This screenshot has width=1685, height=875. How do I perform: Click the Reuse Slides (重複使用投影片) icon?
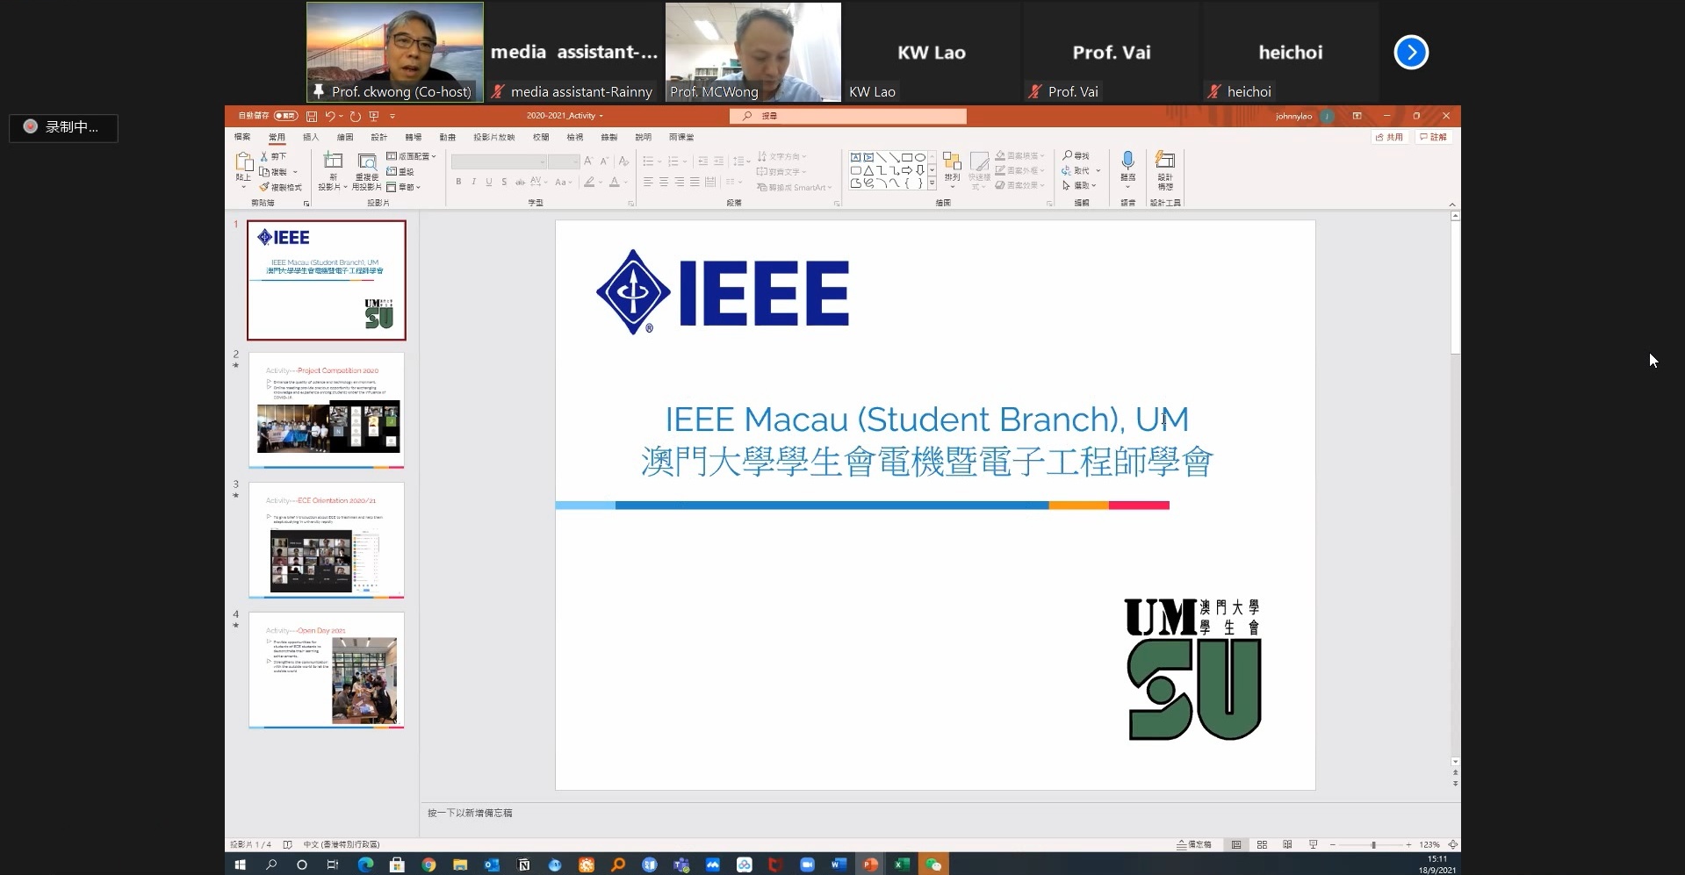[x=367, y=161]
